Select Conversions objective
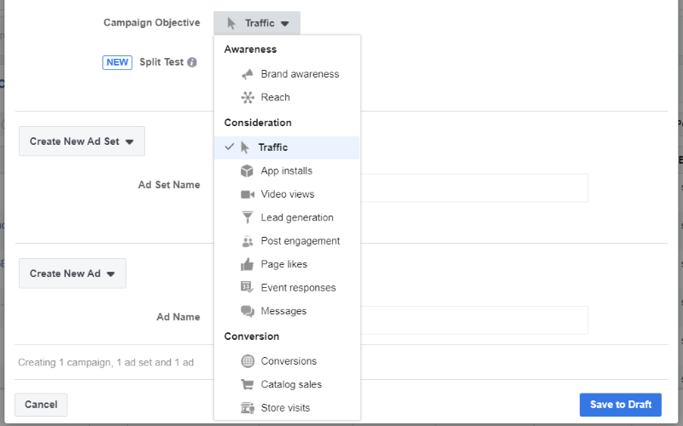This screenshot has width=683, height=426. (287, 361)
